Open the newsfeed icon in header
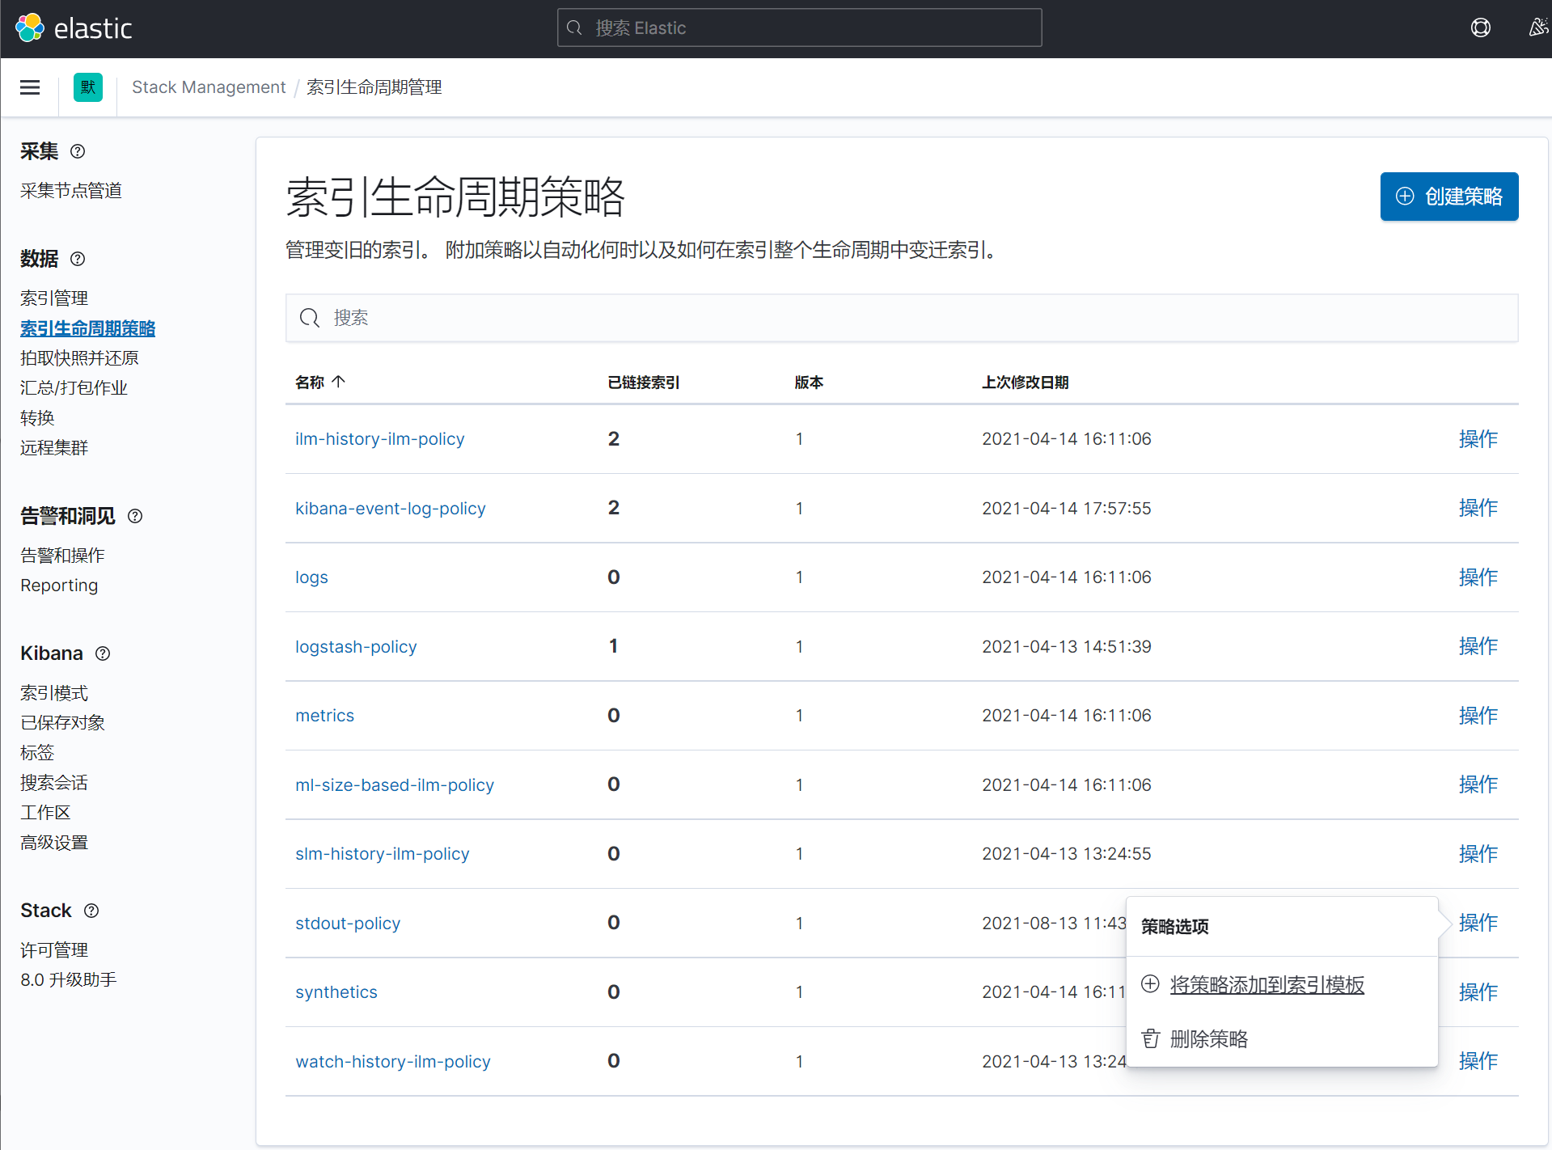Screen dimensions: 1552x1150 tap(1538, 28)
